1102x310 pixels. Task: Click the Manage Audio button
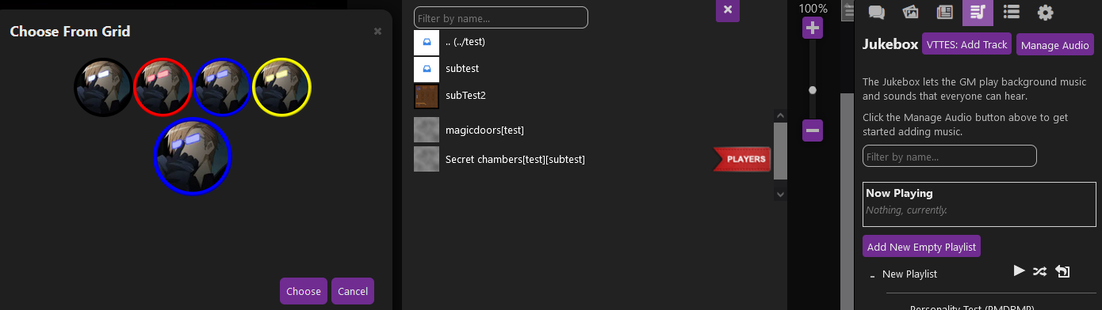tap(1054, 44)
